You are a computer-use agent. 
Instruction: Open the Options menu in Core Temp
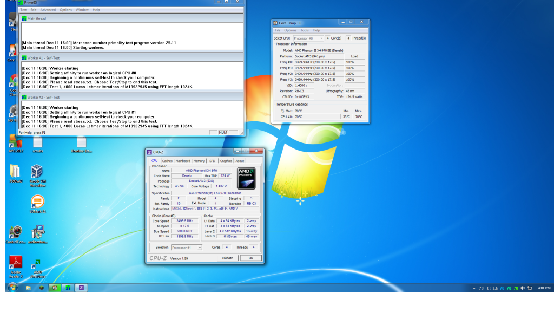coord(291,30)
